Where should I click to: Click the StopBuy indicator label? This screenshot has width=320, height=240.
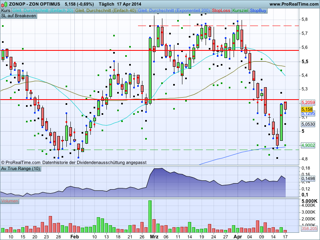(x=258, y=11)
